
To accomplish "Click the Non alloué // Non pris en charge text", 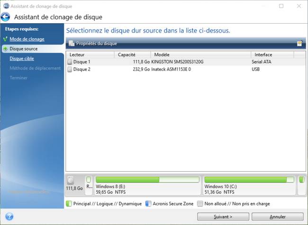I will pyautogui.click(x=237, y=204).
